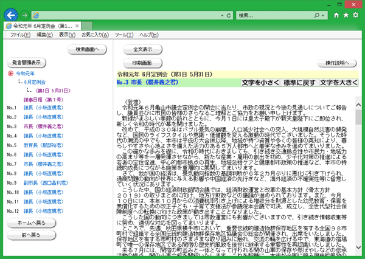
Task: Click the vertical scrollbar thumb
Action: coord(358,117)
